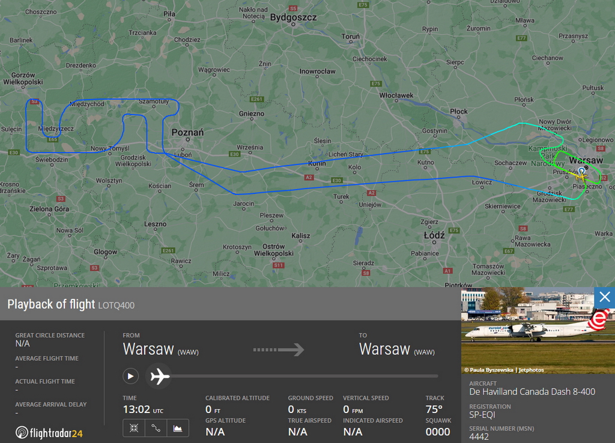Click the Poznań city label on map

pyautogui.click(x=187, y=133)
